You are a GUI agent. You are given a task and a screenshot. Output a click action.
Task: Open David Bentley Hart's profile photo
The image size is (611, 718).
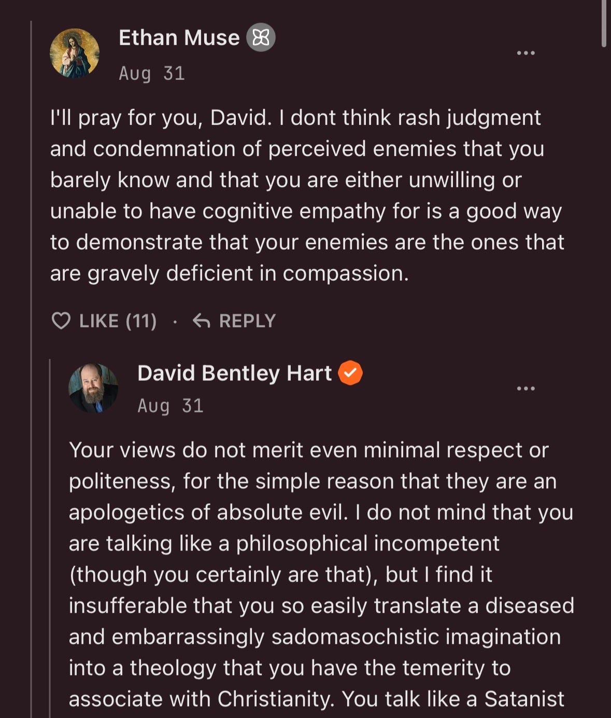click(93, 389)
